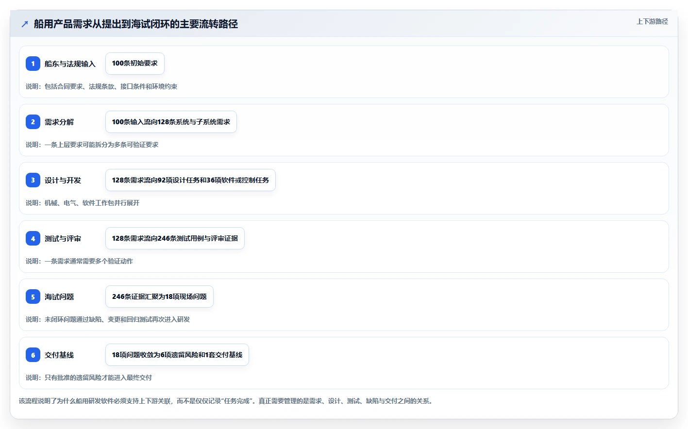
Task: Click the 128条需求流向246条测试用例 chip
Action: 175,238
